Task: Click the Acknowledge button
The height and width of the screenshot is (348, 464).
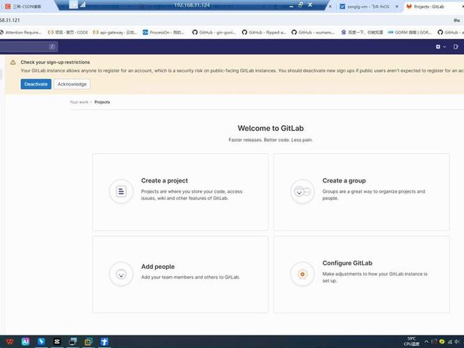Action: pos(72,84)
